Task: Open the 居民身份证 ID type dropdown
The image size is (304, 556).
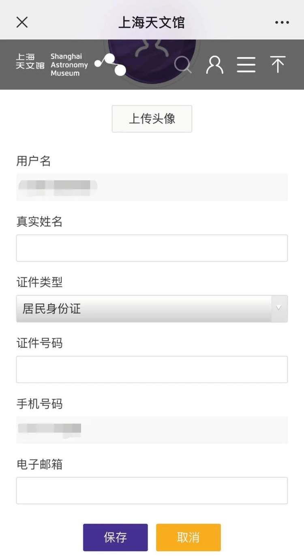Action: [x=152, y=309]
